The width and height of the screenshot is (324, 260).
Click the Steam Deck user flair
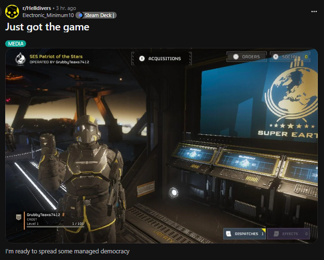click(x=96, y=15)
